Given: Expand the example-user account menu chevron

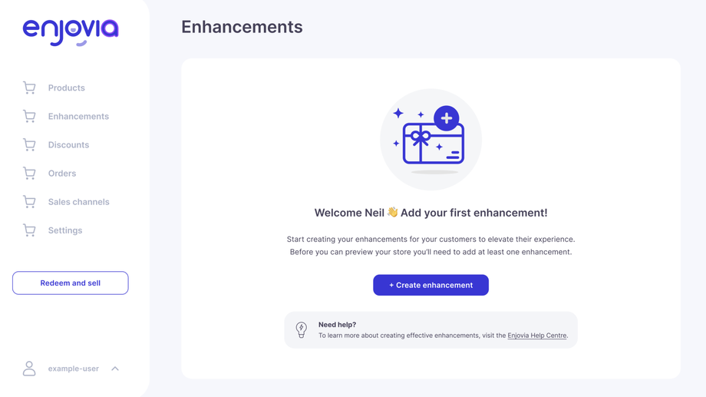Looking at the screenshot, I should [x=115, y=369].
